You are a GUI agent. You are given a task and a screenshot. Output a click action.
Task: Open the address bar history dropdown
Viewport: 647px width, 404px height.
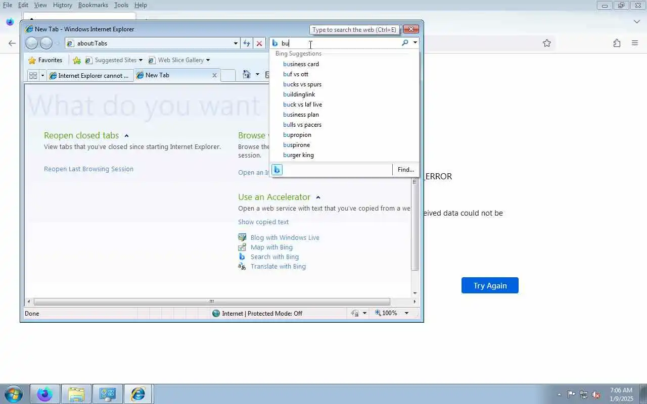(236, 43)
